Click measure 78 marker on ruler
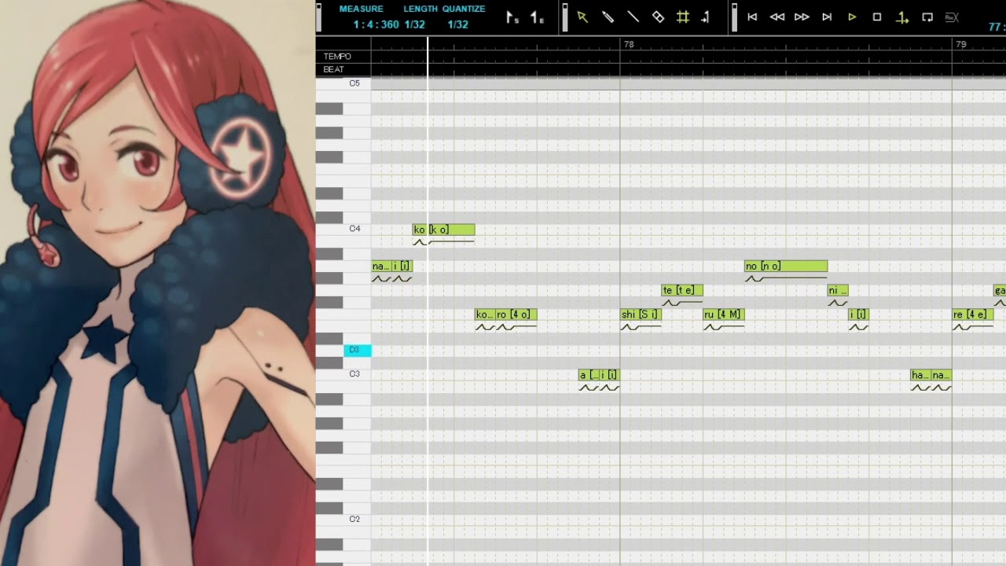The height and width of the screenshot is (566, 1006). tap(628, 45)
